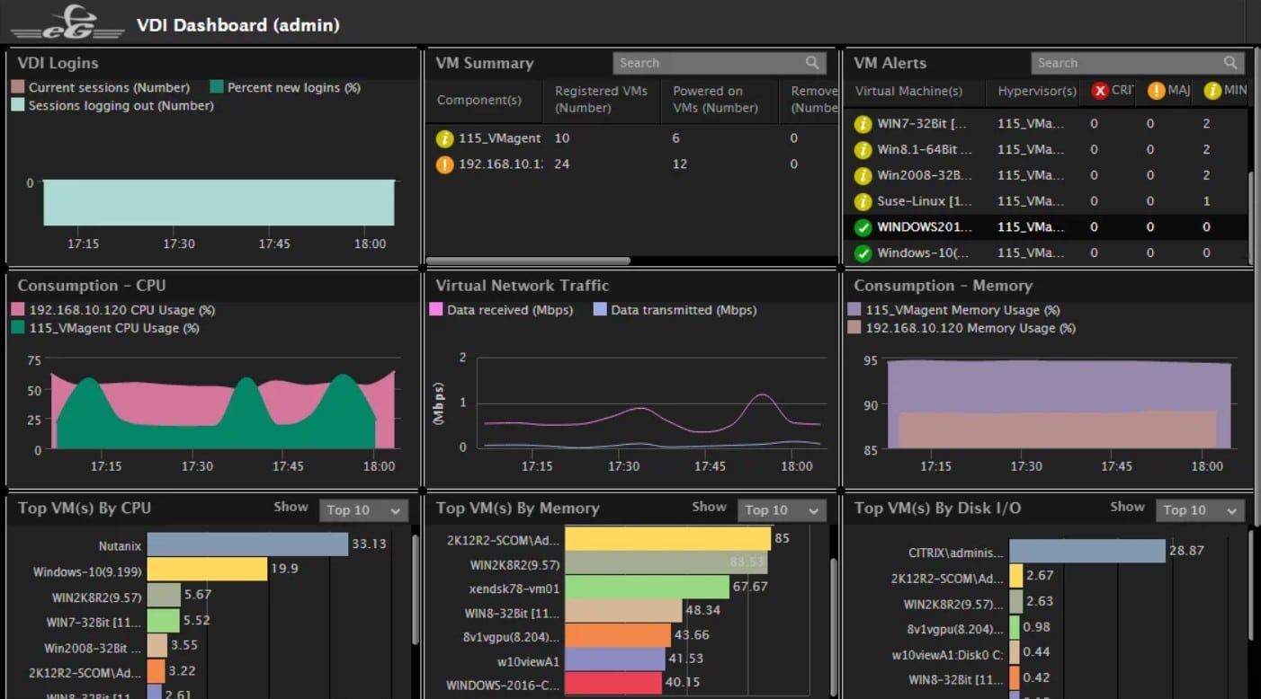Click the orange major column header icon
The width and height of the screenshot is (1261, 699).
(1156, 91)
